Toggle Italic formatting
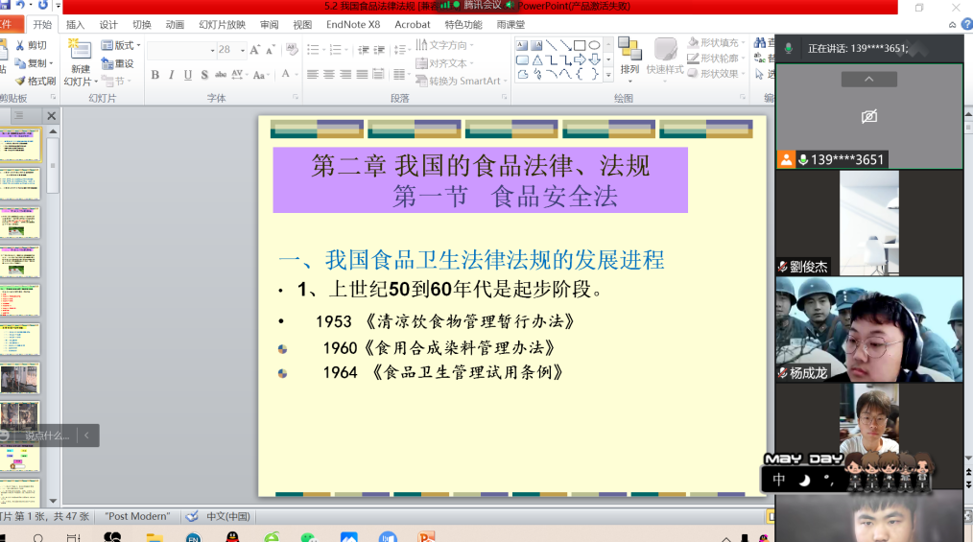This screenshot has width=973, height=542. coord(171,75)
